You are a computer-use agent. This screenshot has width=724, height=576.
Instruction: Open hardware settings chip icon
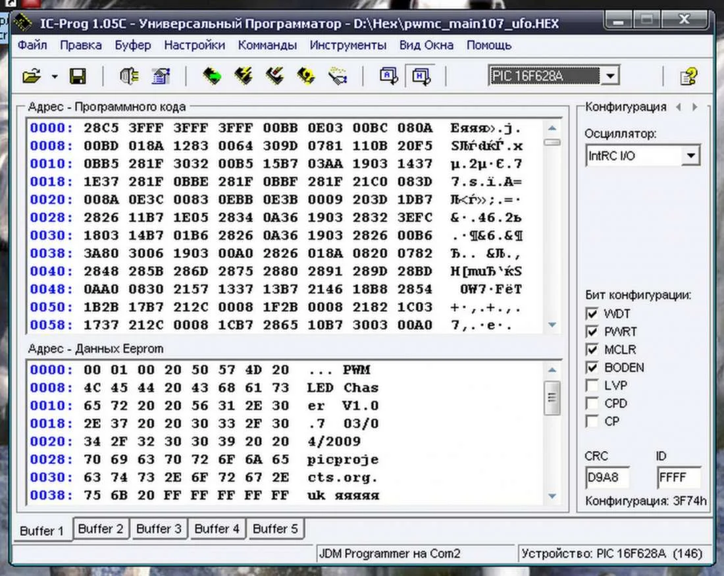coord(129,76)
